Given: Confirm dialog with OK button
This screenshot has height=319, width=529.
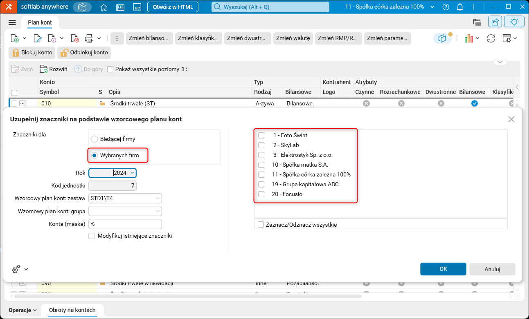Looking at the screenshot, I should [x=443, y=269].
